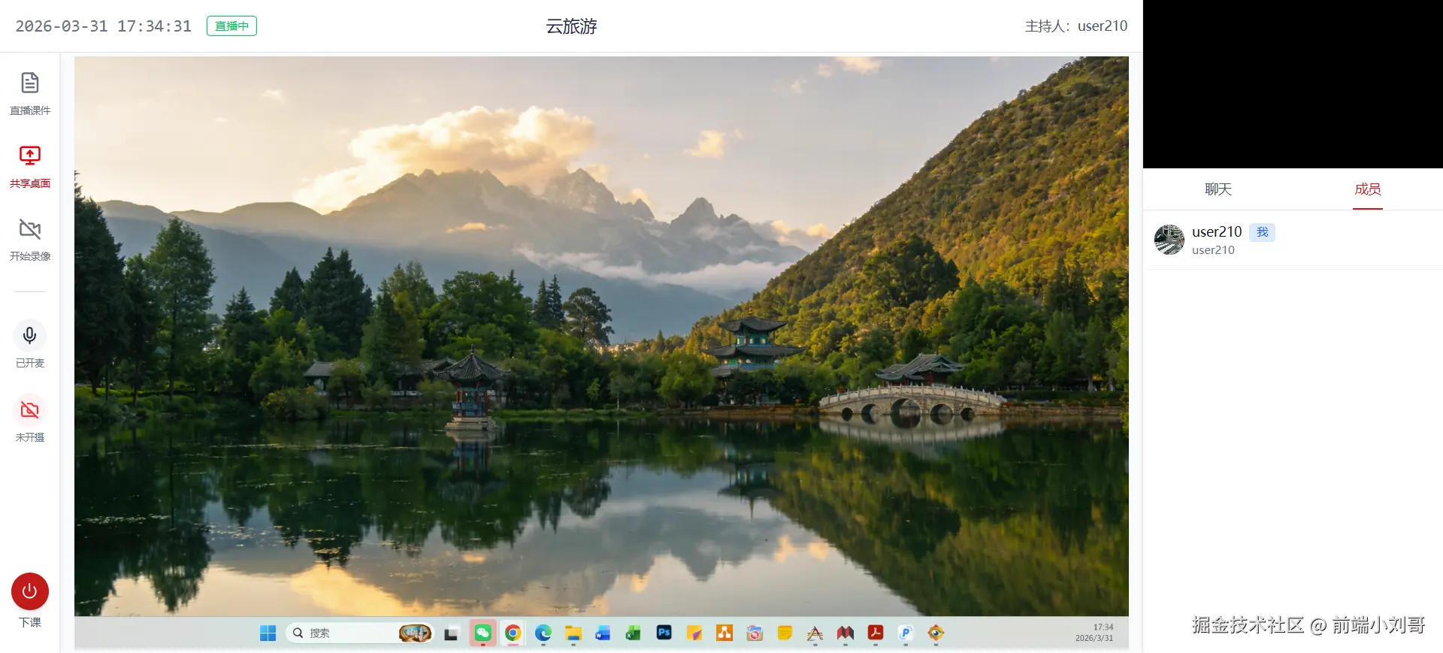Open Chrome from the shared taskbar
Image resolution: width=1443 pixels, height=653 pixels.
point(513,633)
